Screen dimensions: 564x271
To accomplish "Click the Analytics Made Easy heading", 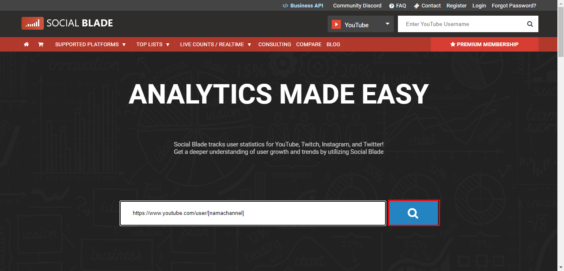I will [x=278, y=94].
